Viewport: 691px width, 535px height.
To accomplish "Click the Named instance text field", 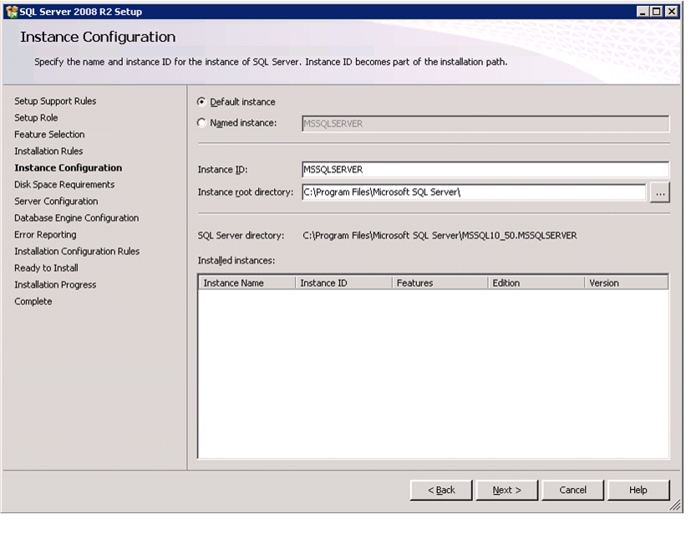I will [x=485, y=124].
